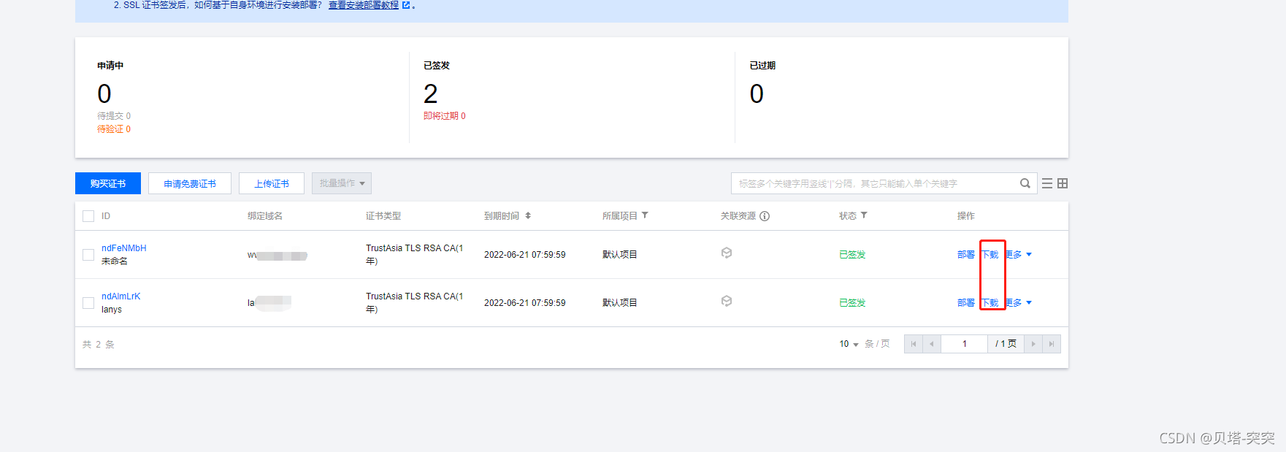Click the expiring soon count
This screenshot has width=1286, height=452.
point(445,116)
